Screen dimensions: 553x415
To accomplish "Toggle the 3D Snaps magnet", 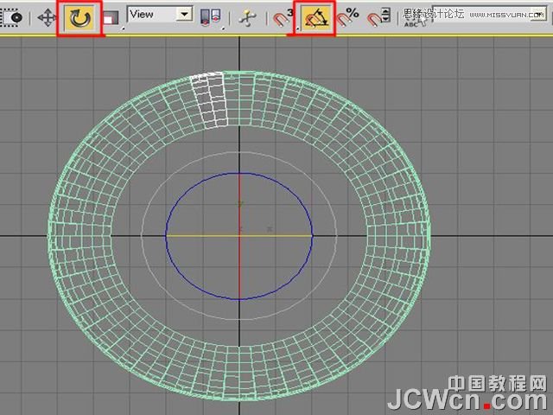I will 283,17.
